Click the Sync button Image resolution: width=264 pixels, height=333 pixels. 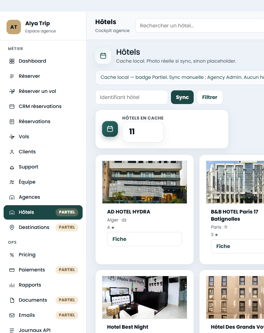(182, 97)
